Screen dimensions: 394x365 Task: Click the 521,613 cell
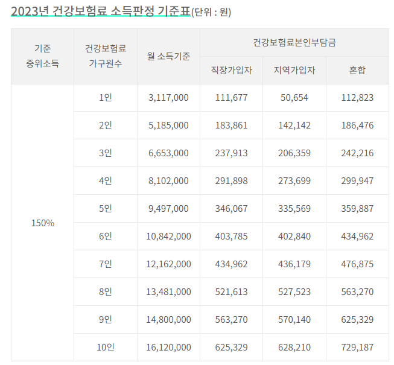[232, 291]
